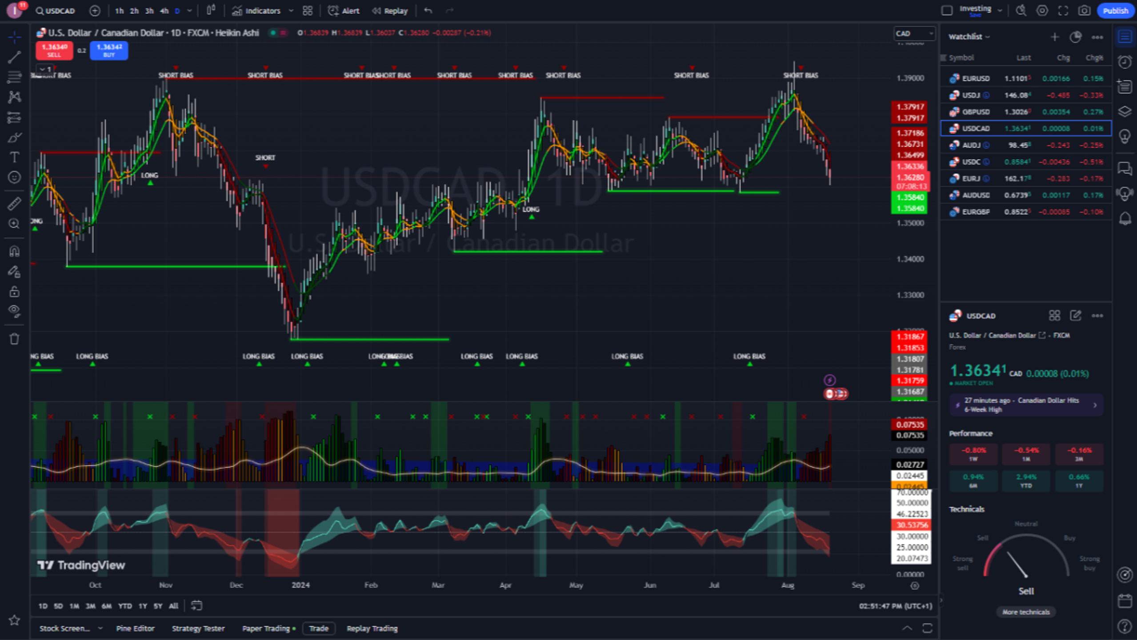The height and width of the screenshot is (640, 1137).
Task: Select the Trend Line drawing tool
Action: pos(14,57)
